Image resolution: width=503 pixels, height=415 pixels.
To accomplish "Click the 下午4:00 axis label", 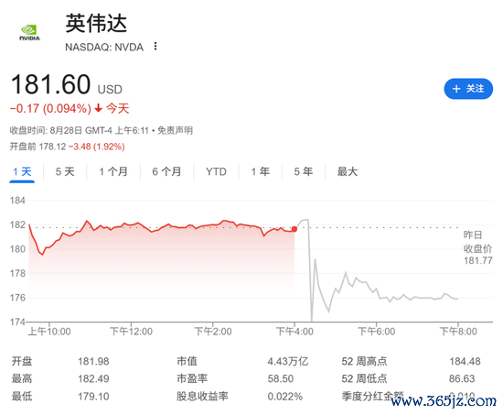I will [294, 332].
